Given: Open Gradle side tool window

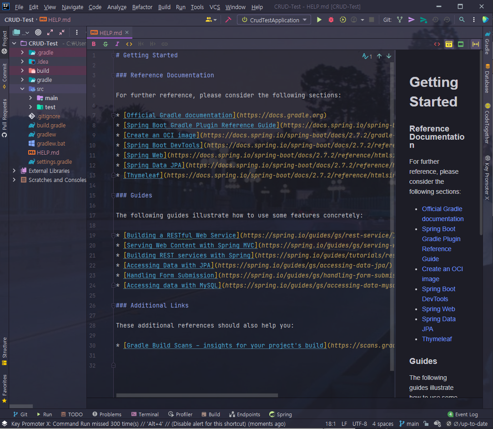Looking at the screenshot, I should [488, 43].
